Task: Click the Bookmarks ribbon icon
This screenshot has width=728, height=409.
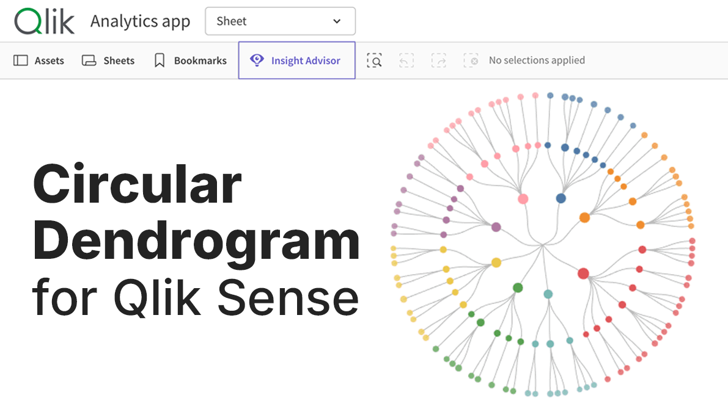Action: [x=160, y=60]
